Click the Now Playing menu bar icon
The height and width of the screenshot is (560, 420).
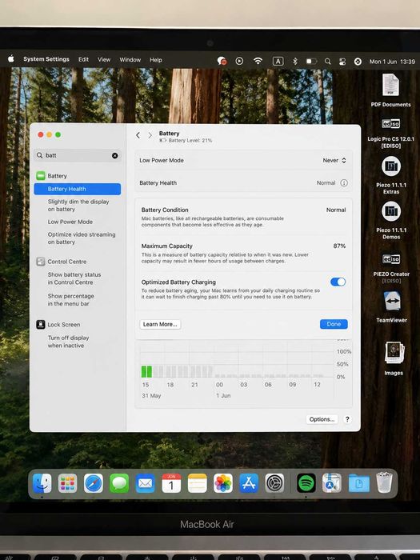(239, 61)
